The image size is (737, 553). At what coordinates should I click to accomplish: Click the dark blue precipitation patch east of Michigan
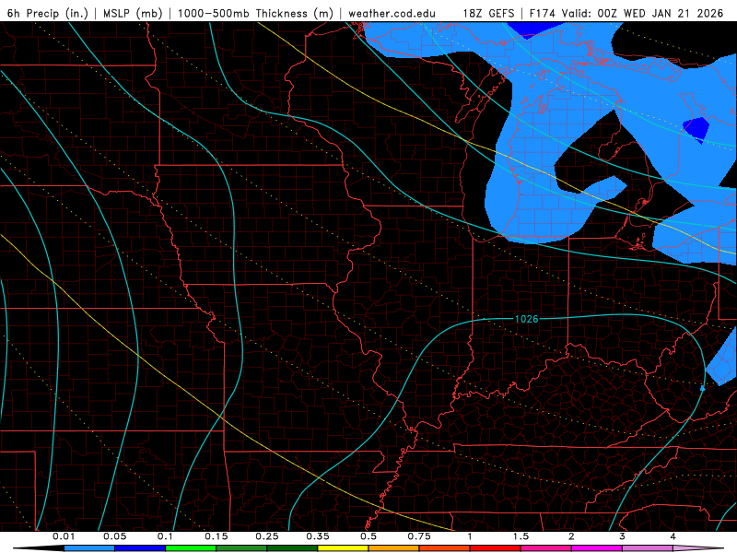coord(696,129)
